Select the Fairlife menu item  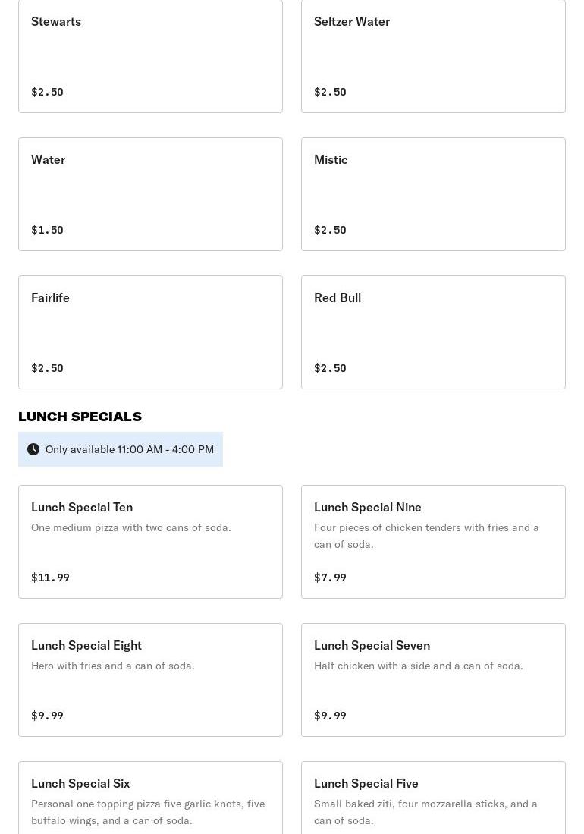click(x=150, y=332)
